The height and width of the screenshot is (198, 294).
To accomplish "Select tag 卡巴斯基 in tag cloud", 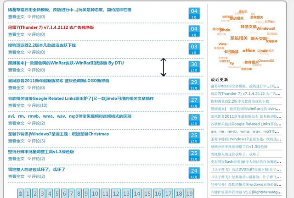I will pos(231,52).
